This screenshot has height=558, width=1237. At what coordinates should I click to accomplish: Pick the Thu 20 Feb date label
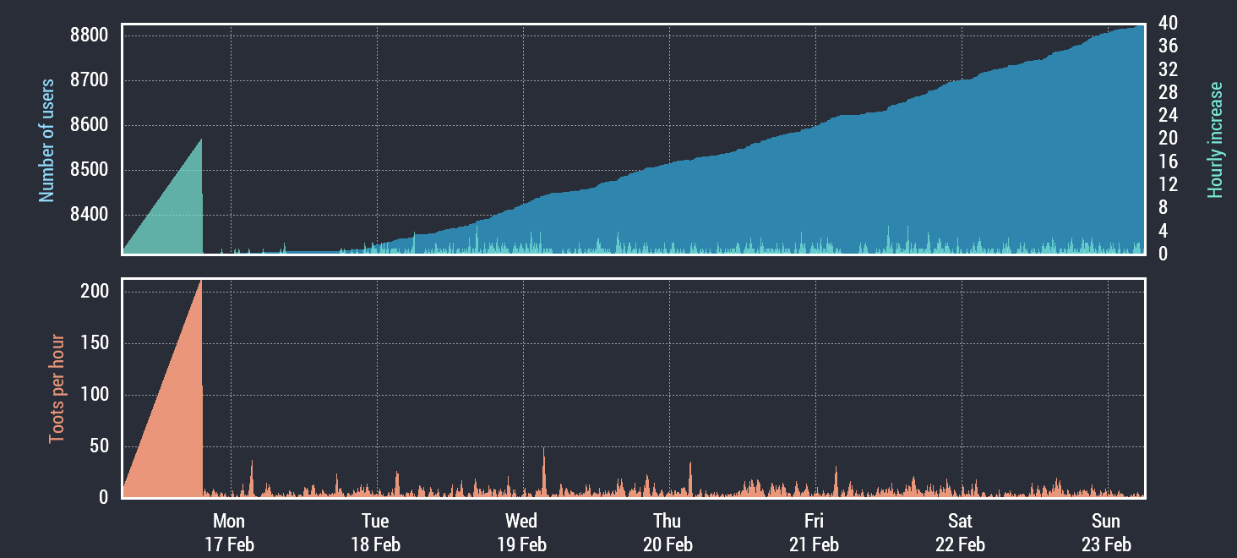pyautogui.click(x=668, y=533)
